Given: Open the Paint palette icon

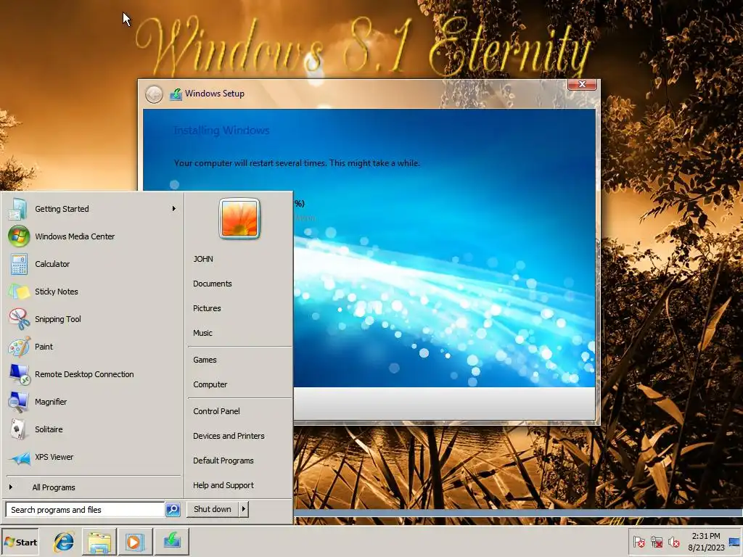Looking at the screenshot, I should tap(19, 347).
